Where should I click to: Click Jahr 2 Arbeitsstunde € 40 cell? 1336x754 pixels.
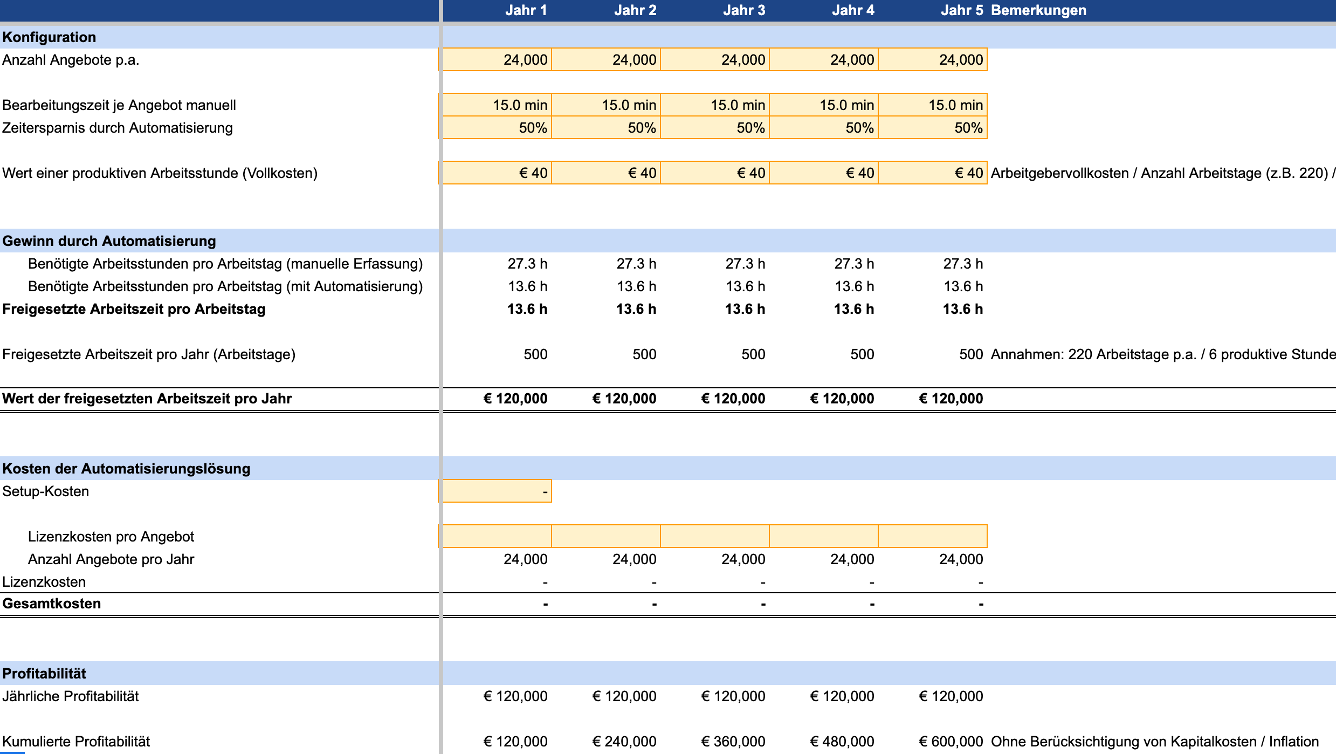click(606, 173)
